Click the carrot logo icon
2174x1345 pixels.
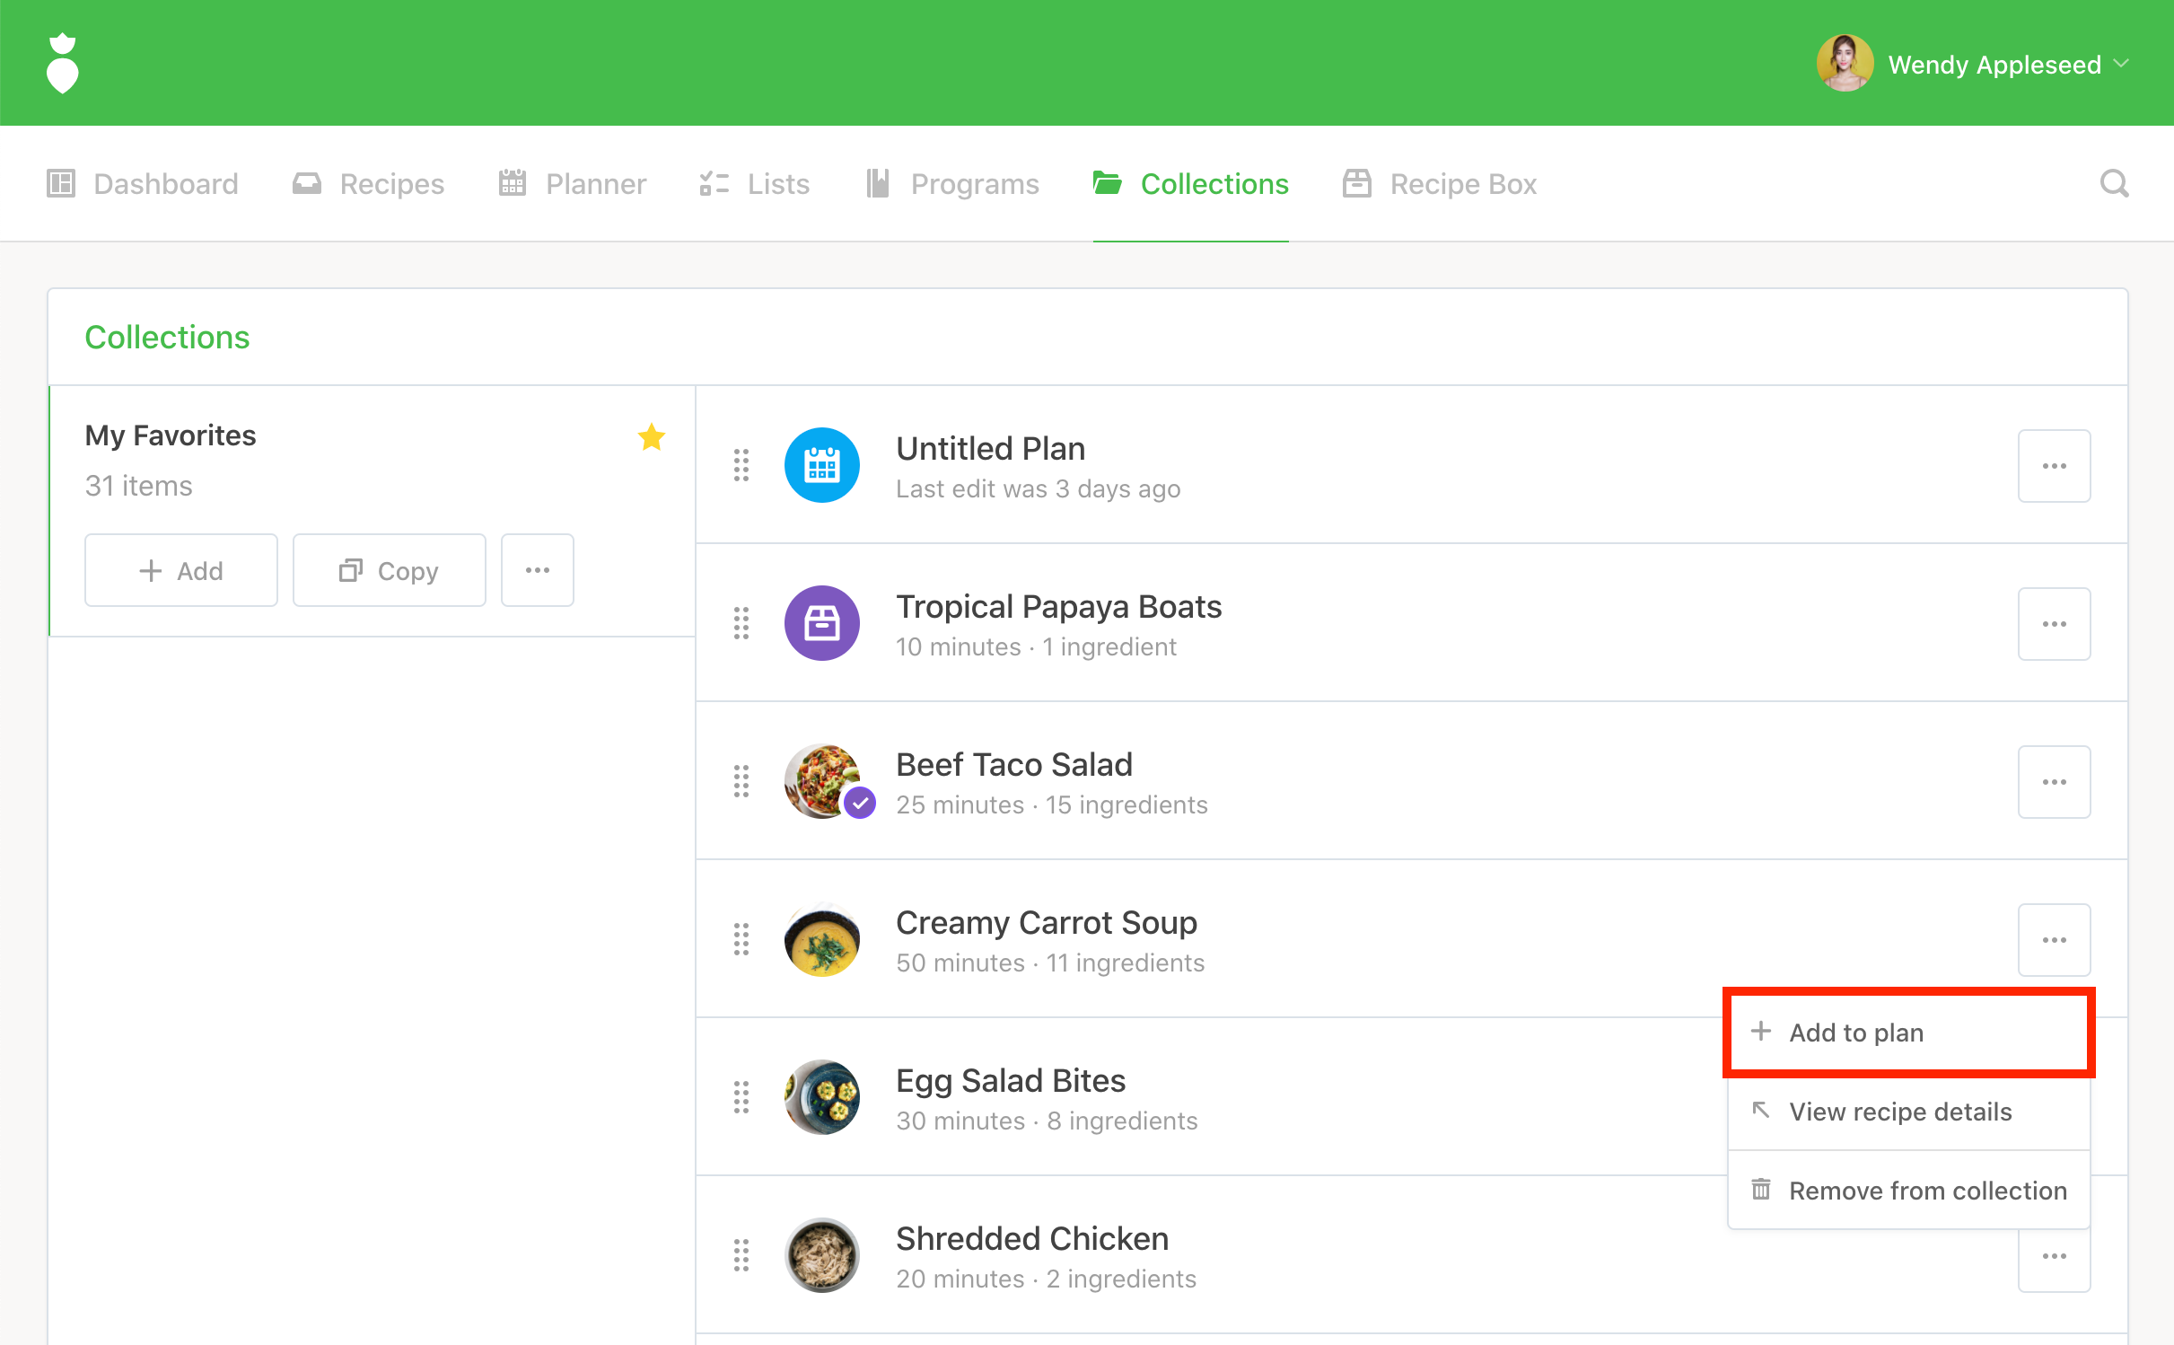pyautogui.click(x=62, y=64)
